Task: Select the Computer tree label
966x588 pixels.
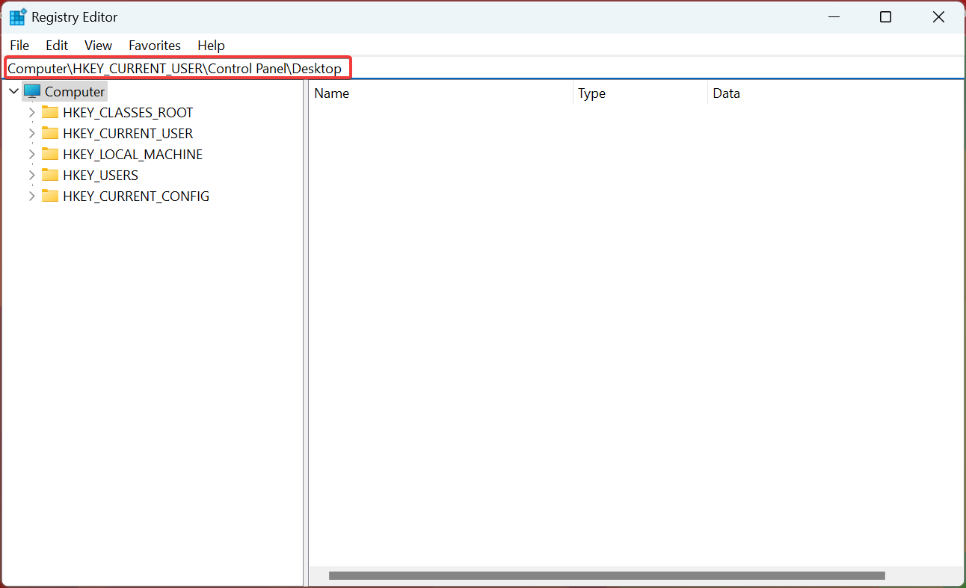Action: (x=75, y=92)
